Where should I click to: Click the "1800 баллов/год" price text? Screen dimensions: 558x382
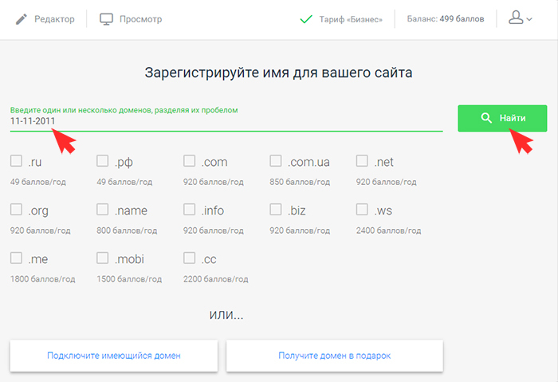43,279
